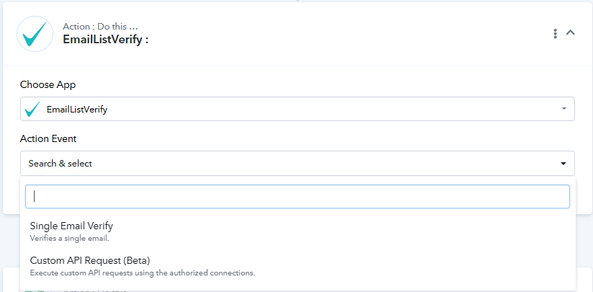Click the "Verifies a single email." description
The height and width of the screenshot is (292, 593).
click(x=70, y=239)
